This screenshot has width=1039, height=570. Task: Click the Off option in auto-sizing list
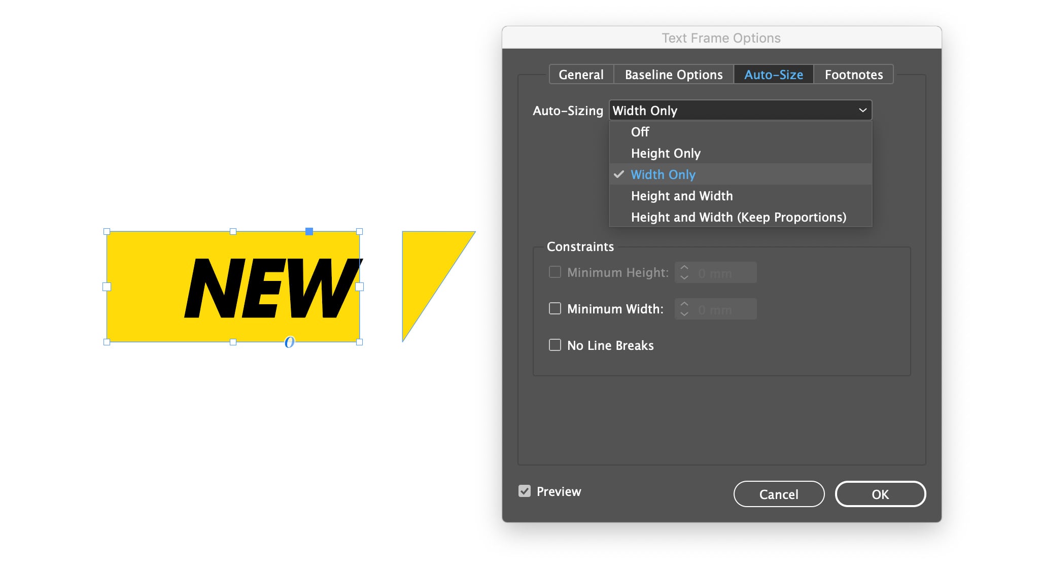click(640, 131)
